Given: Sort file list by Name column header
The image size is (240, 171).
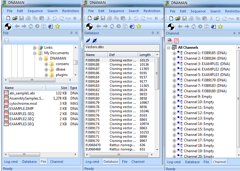Looking at the screenshot, I should click(x=25, y=88).
